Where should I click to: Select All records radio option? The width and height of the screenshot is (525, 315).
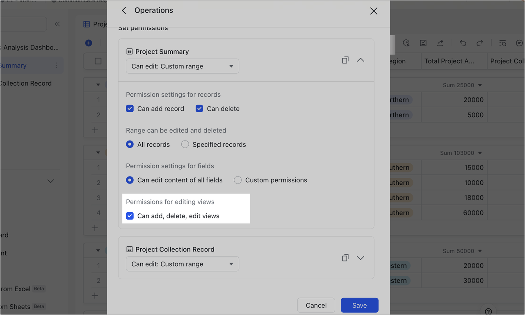point(130,145)
